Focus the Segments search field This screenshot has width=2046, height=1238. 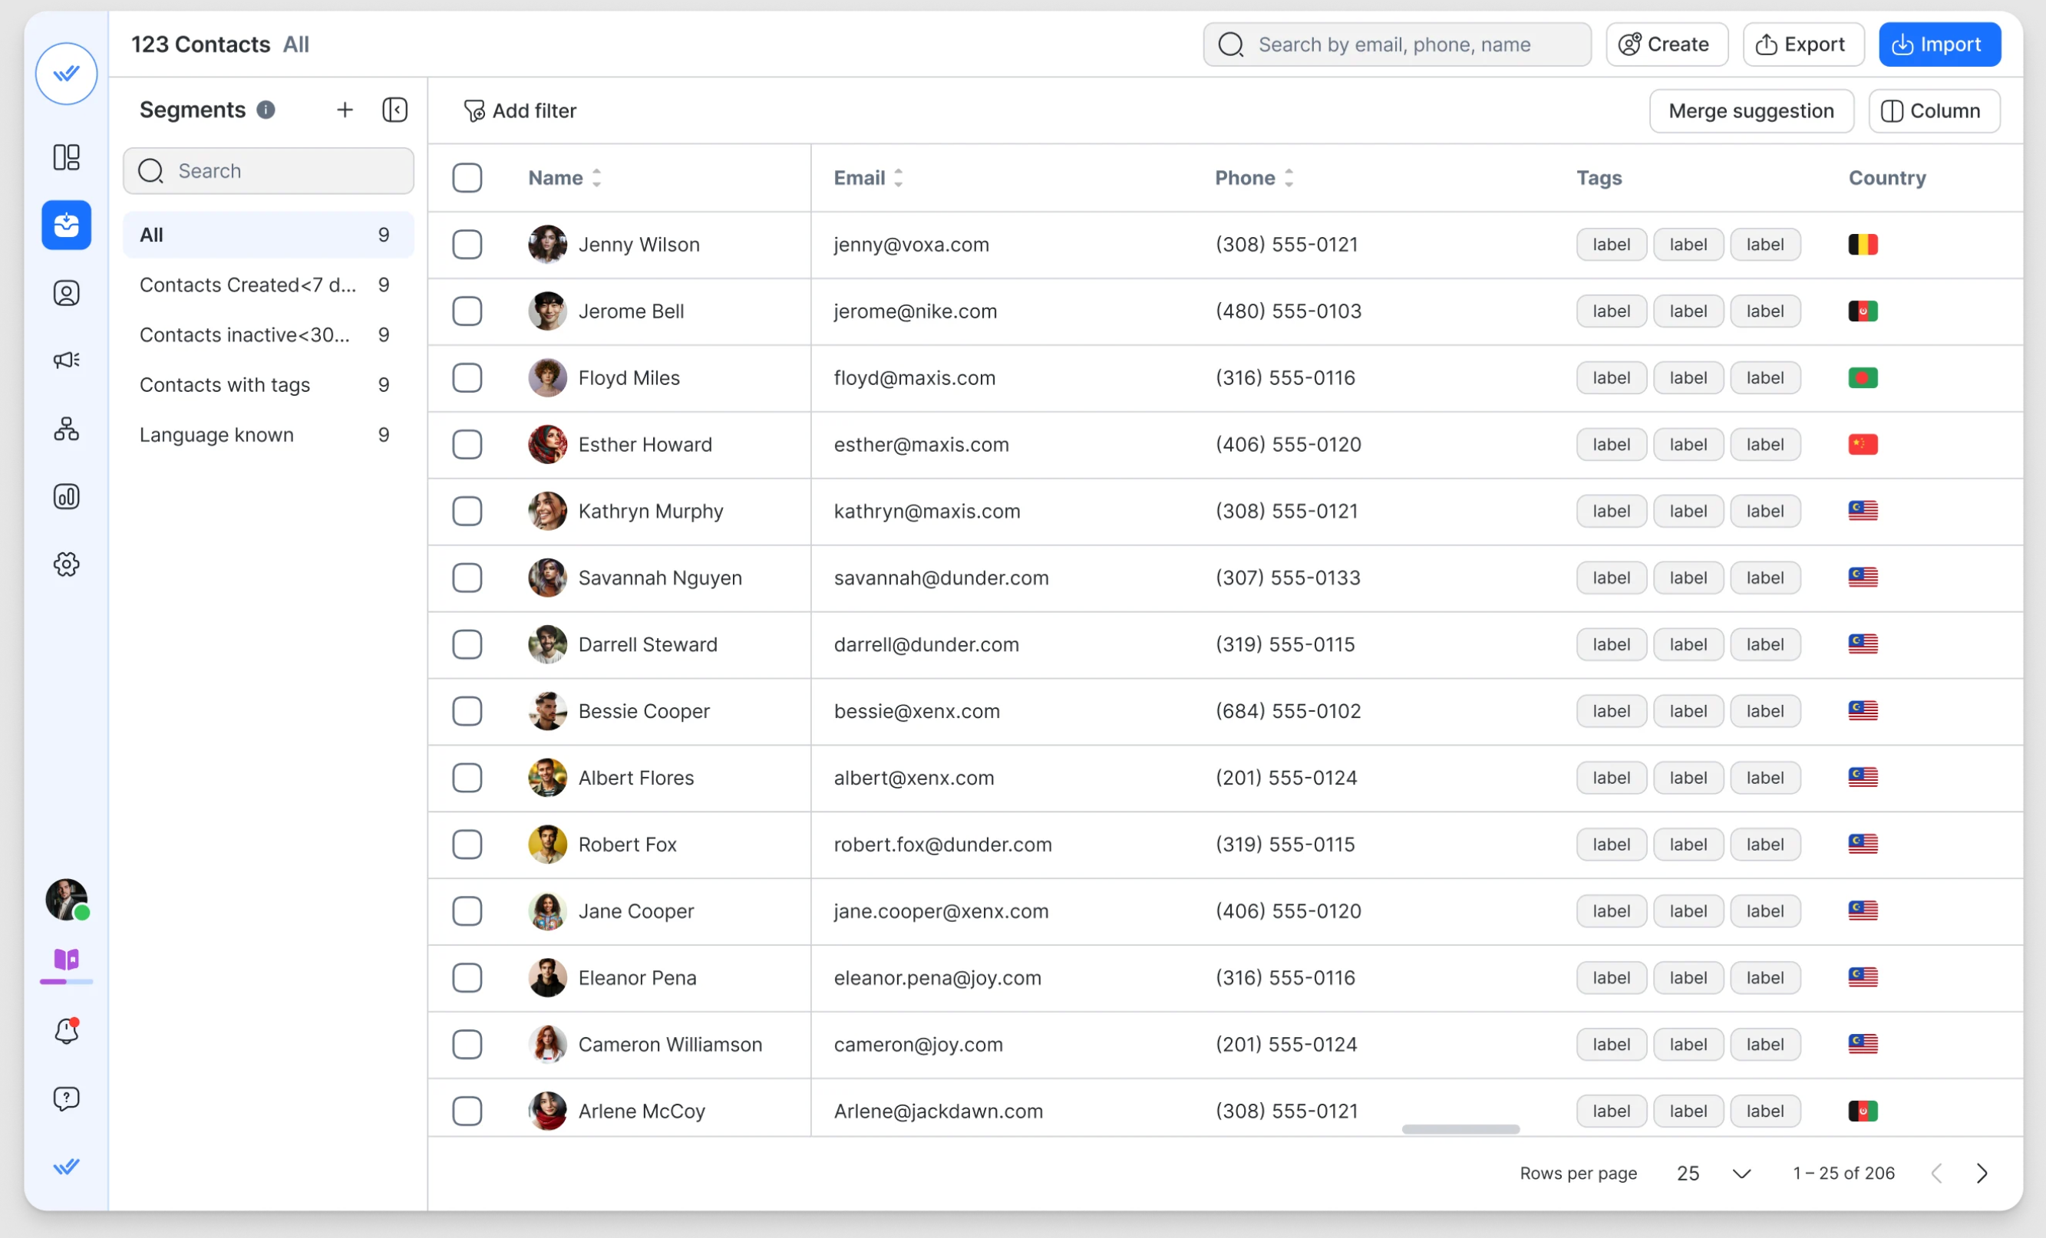(268, 171)
